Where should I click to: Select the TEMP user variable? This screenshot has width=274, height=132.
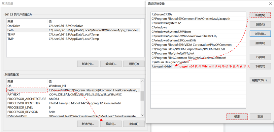[x=73, y=35]
